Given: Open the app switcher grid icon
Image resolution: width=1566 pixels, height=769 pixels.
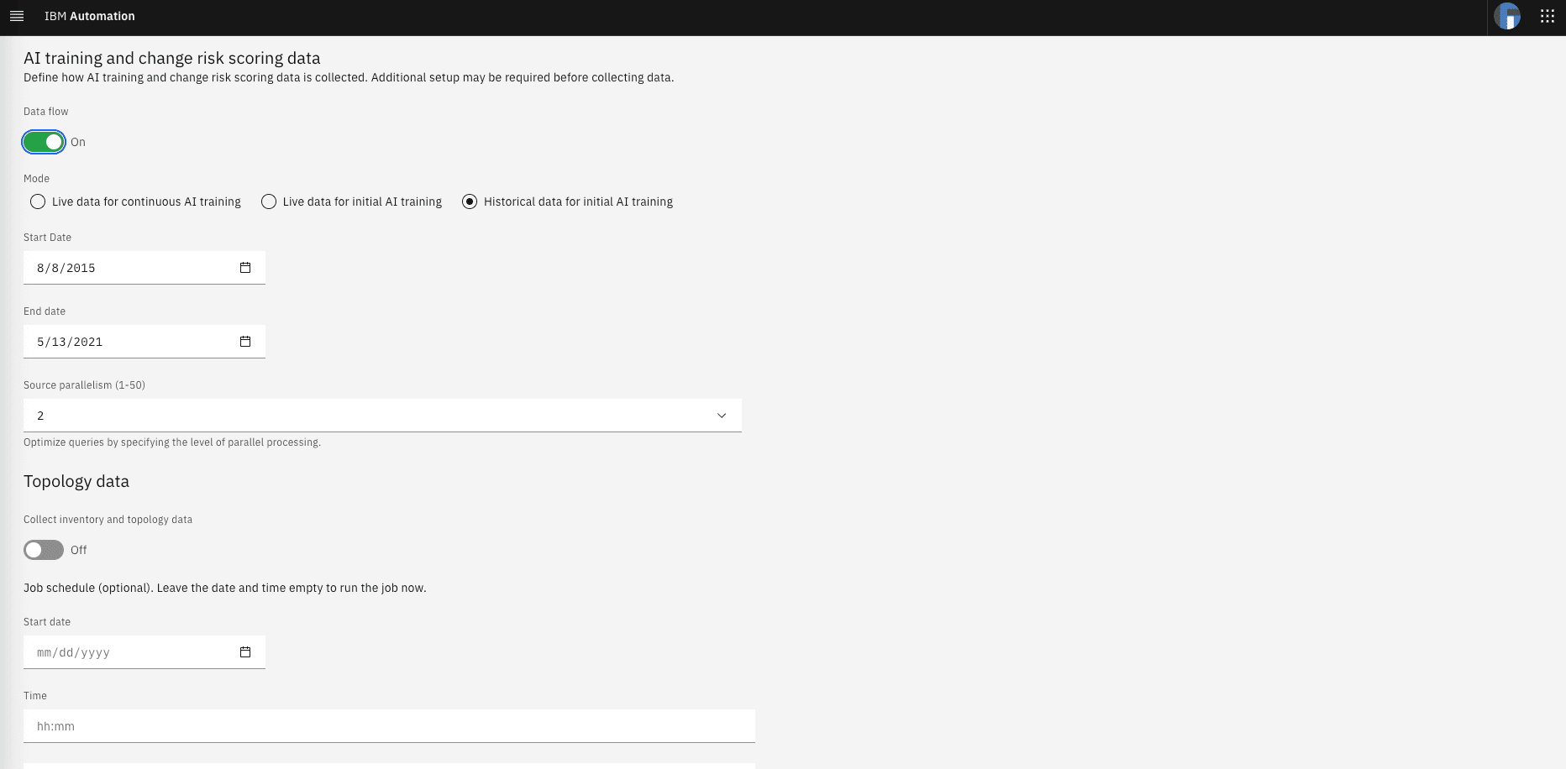Looking at the screenshot, I should pyautogui.click(x=1547, y=16).
